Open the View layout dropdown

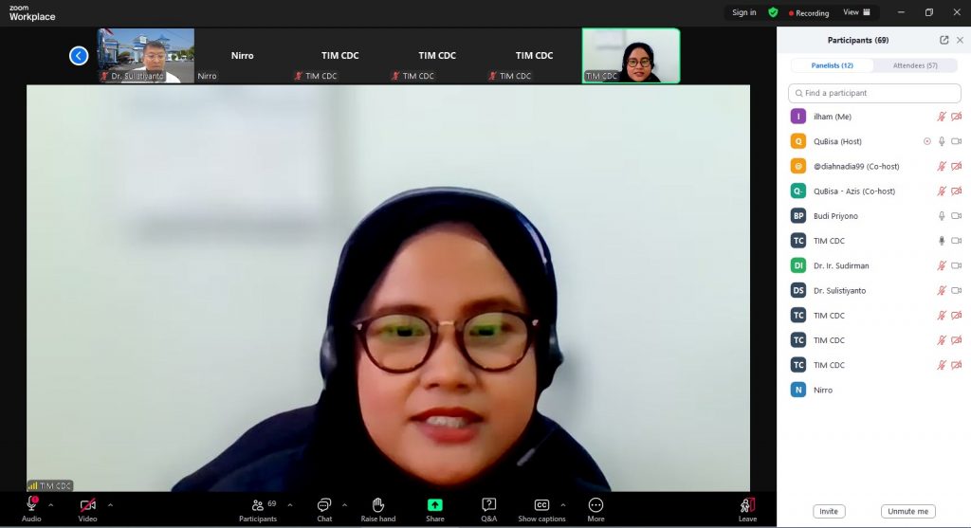tap(857, 12)
